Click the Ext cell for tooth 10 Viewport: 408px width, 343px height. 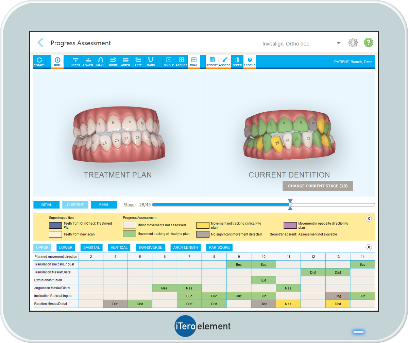tap(263, 280)
